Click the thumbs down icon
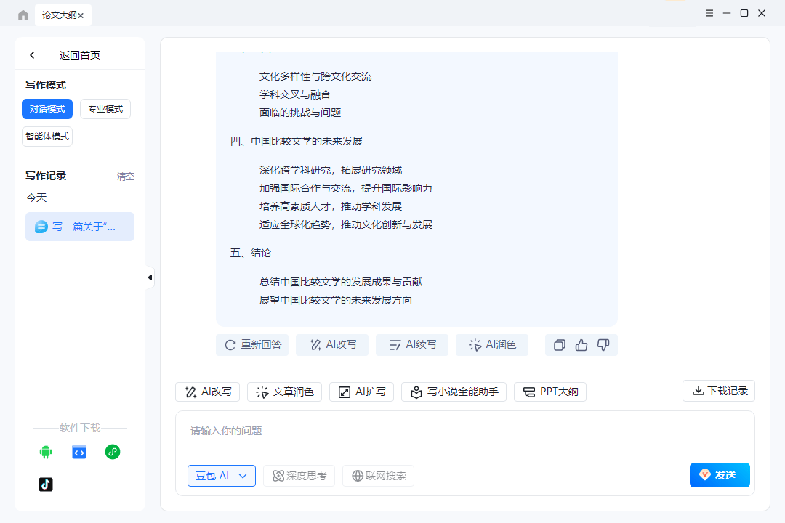The width and height of the screenshot is (785, 523). coord(603,345)
